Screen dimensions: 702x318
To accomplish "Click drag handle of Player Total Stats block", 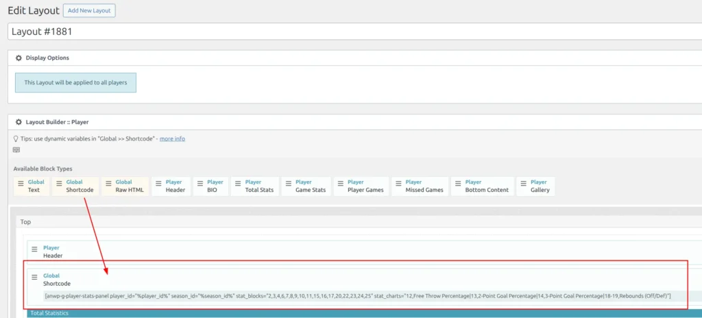I will tap(238, 184).
